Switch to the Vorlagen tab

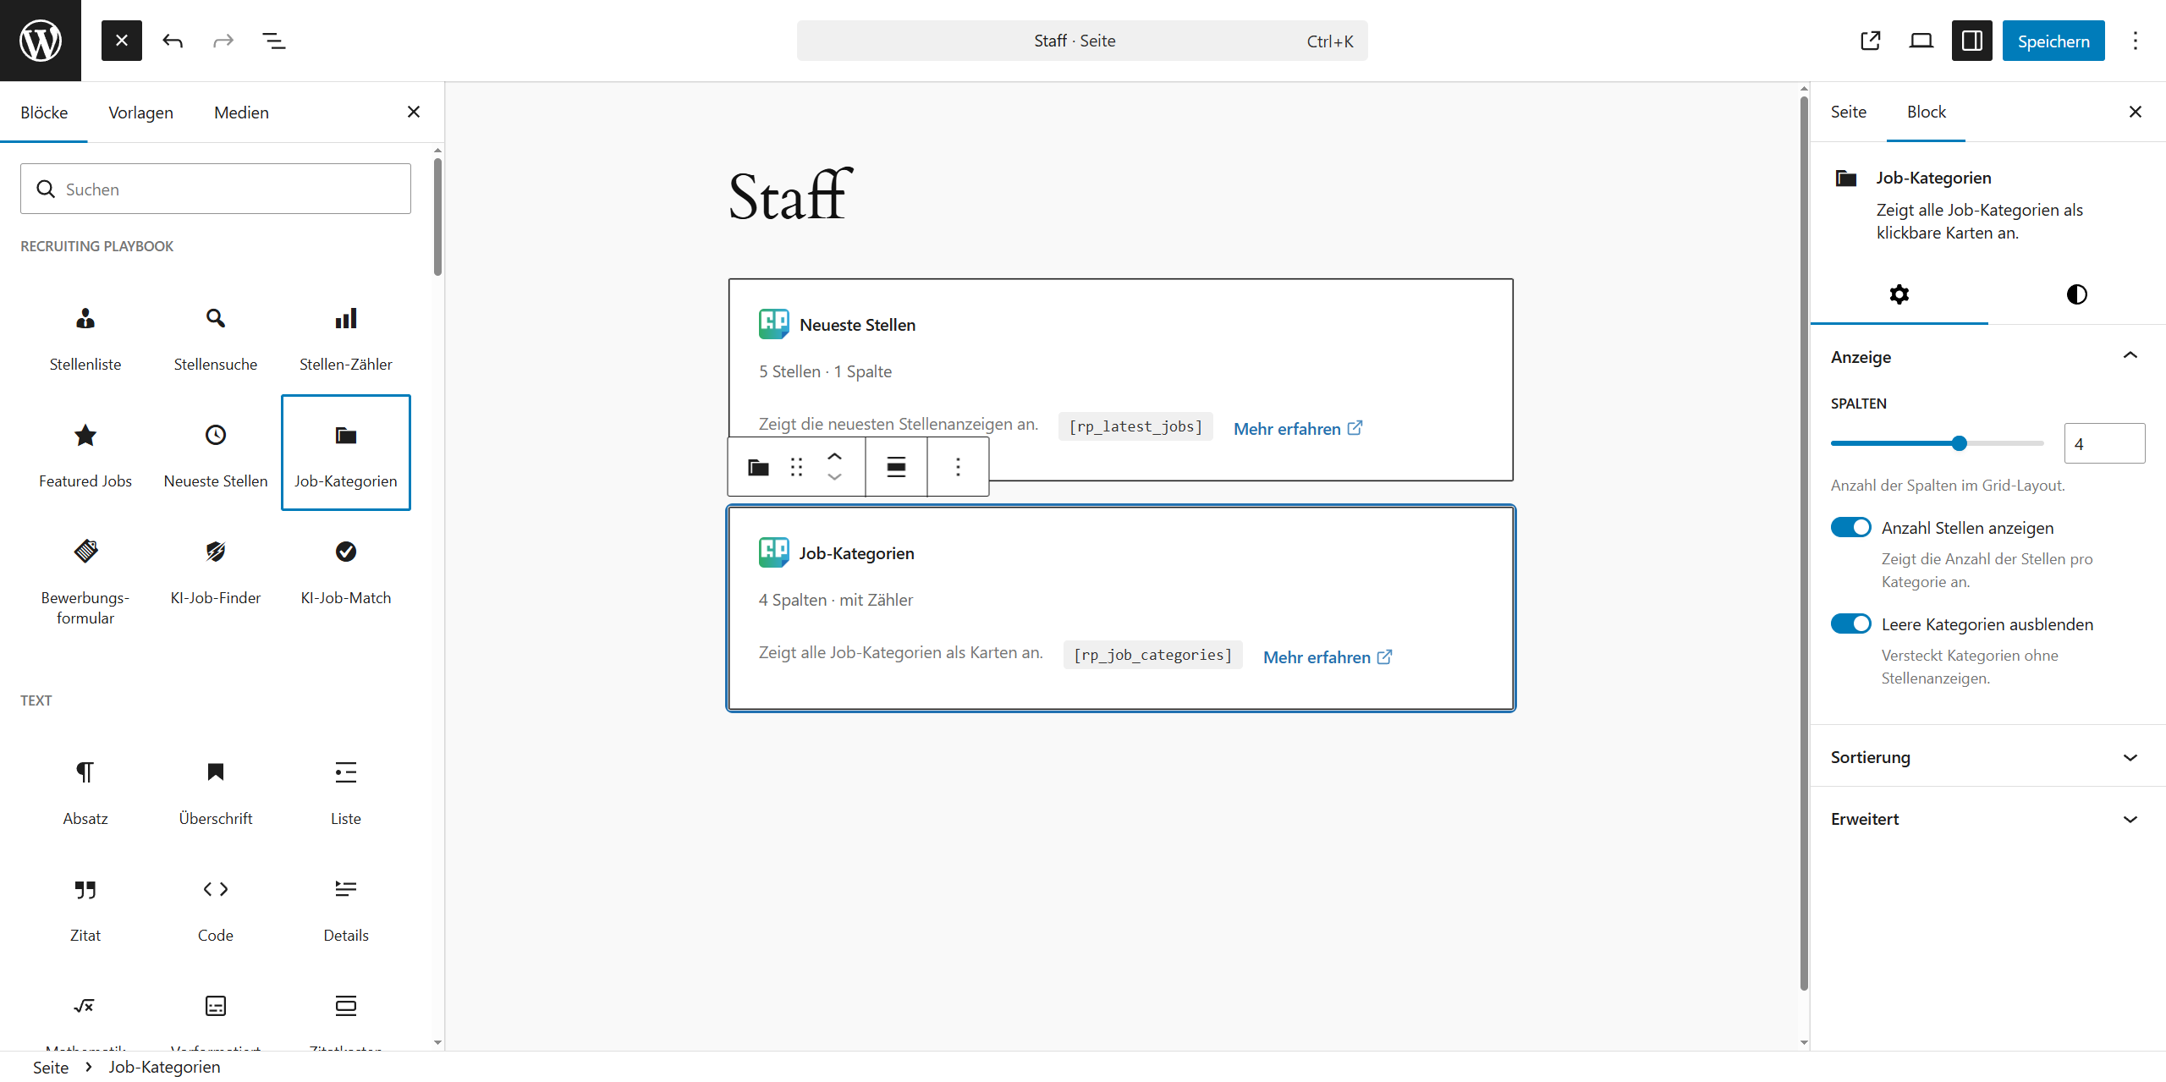(140, 112)
